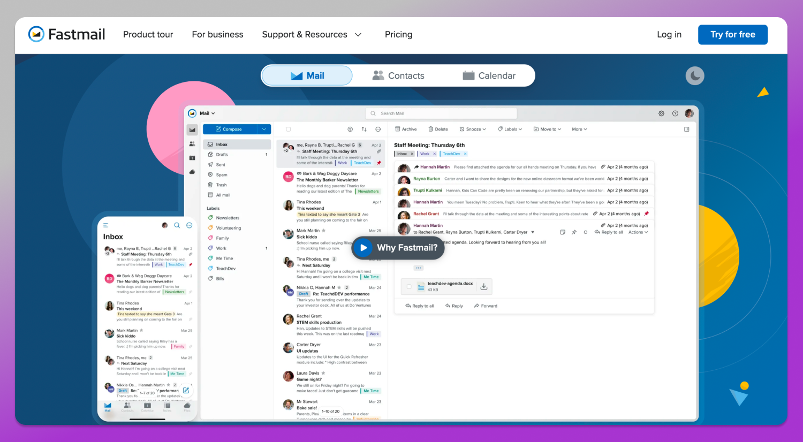Open the Actions dropdown in the message
Viewport: 803px width, 442px height.
pos(638,232)
